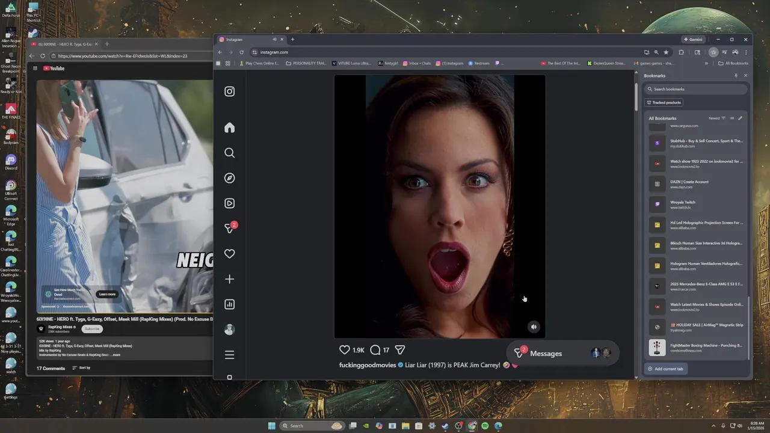The height and width of the screenshot is (433, 770).
Task: Click Chrome back arrow in Instagram window
Action: (x=220, y=52)
